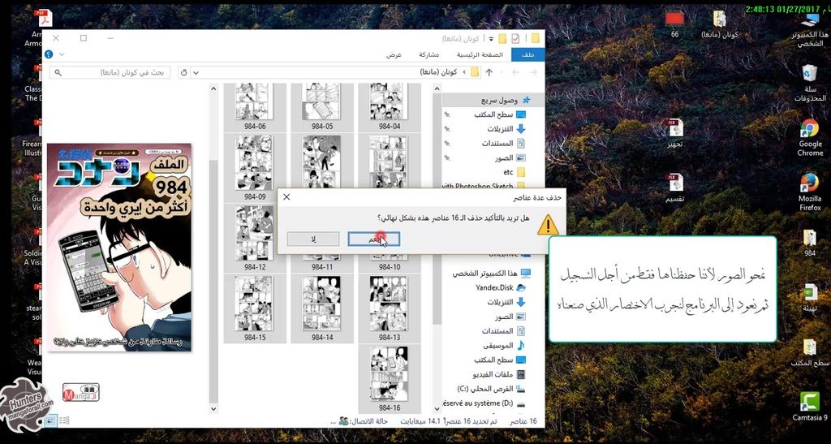Open the système (D:) drive

pos(484,403)
